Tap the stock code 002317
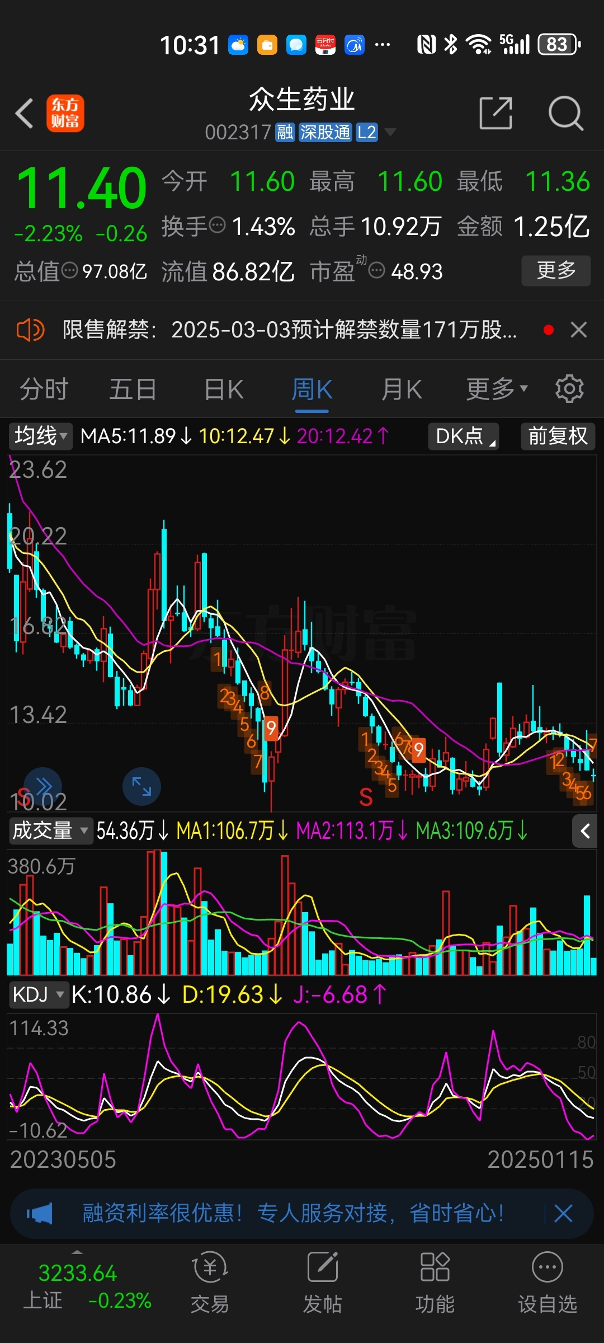Screen dimensions: 604x1343 point(238,133)
